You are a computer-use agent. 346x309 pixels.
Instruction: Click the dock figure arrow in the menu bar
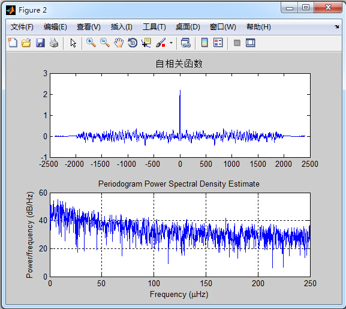pyautogui.click(x=337, y=27)
